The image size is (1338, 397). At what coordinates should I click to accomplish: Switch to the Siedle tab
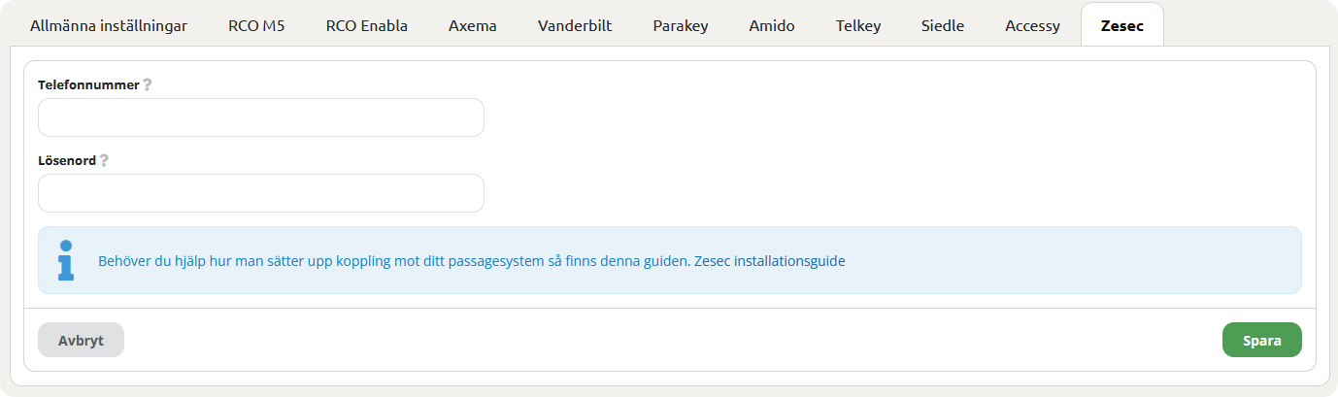tap(943, 26)
